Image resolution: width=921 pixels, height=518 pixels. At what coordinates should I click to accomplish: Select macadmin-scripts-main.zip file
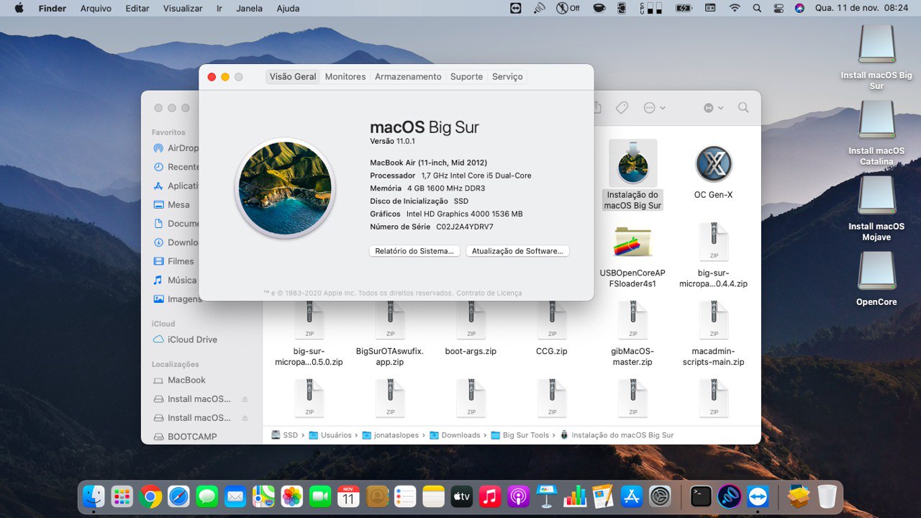tap(713, 333)
